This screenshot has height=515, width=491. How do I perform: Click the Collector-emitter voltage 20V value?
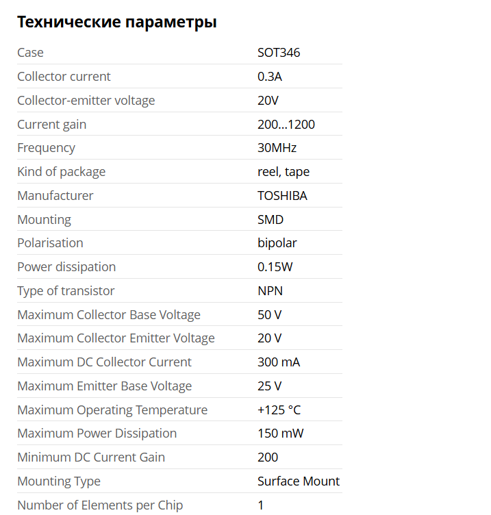coord(268,101)
